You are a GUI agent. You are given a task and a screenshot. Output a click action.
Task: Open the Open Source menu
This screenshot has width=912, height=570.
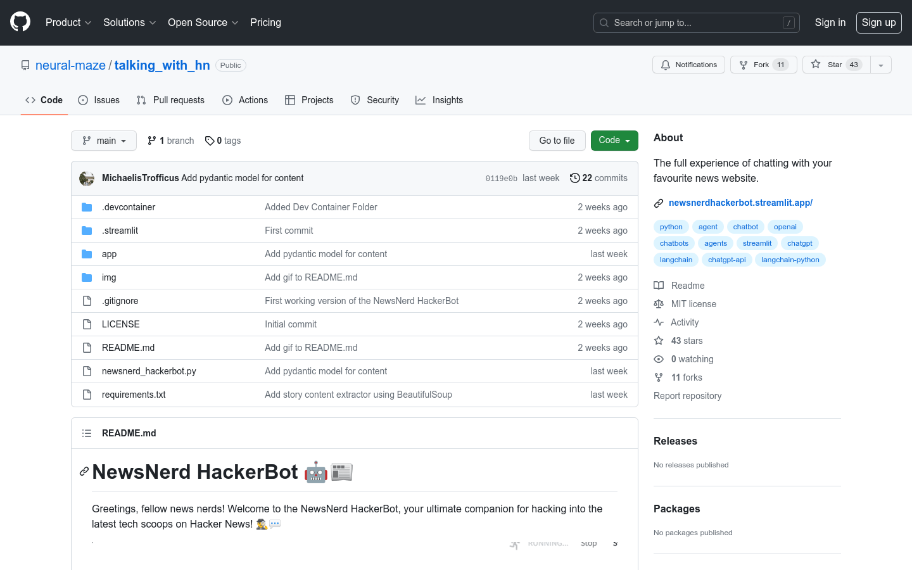pos(203,22)
